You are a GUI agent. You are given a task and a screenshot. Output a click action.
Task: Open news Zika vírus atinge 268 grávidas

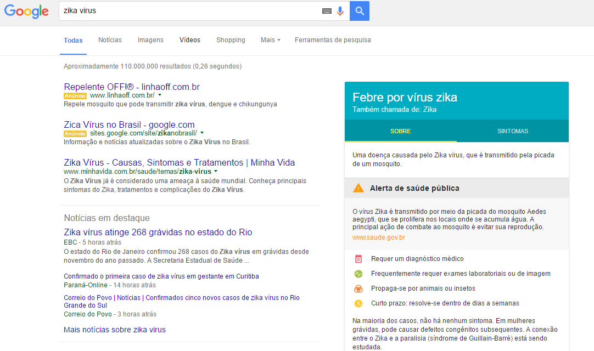pos(158,232)
